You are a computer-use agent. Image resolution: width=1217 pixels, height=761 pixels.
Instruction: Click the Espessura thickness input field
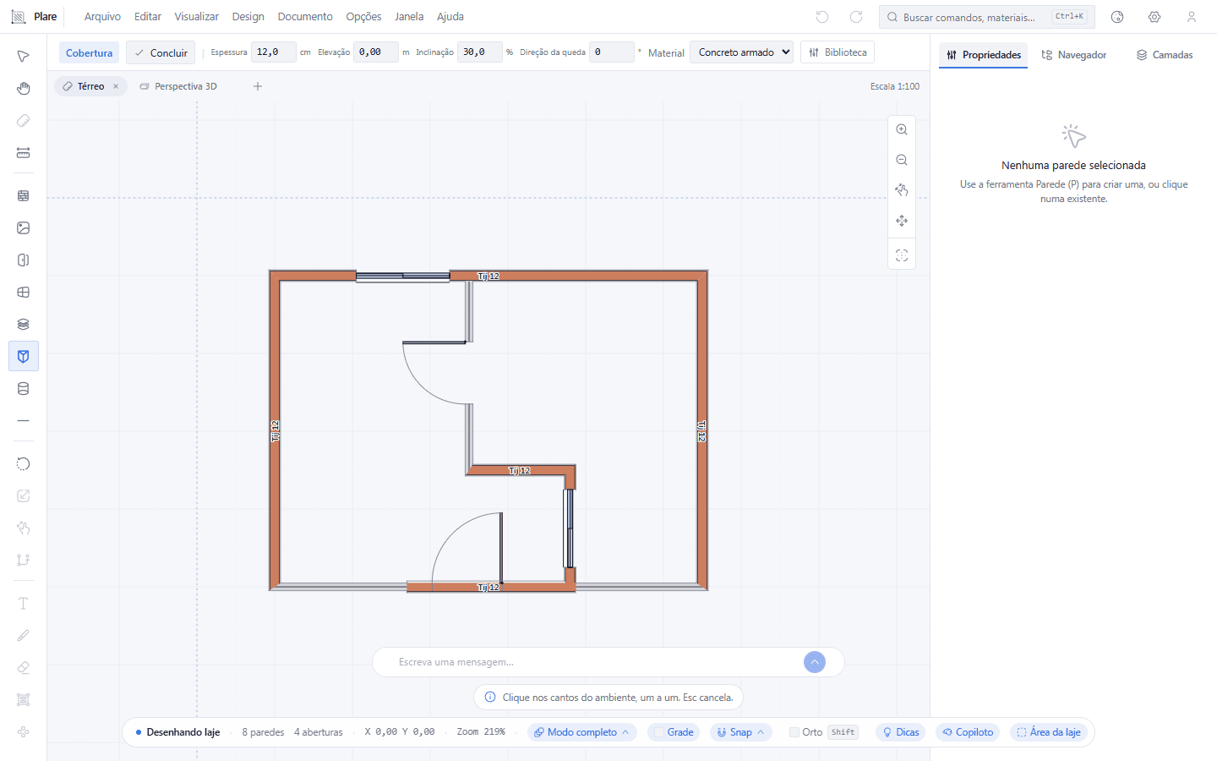(x=274, y=52)
